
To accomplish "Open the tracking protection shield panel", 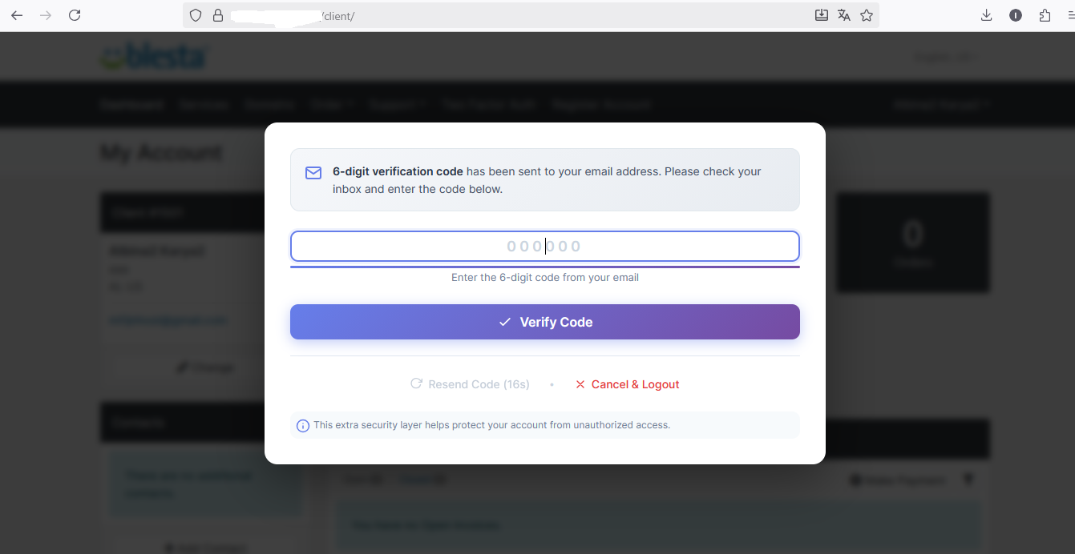I will [x=196, y=15].
